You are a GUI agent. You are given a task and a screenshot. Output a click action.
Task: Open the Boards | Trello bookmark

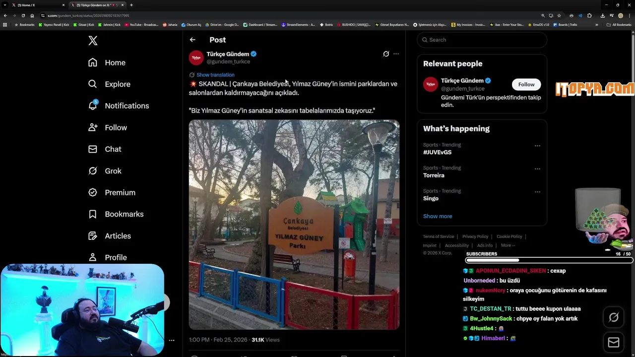coord(565,24)
